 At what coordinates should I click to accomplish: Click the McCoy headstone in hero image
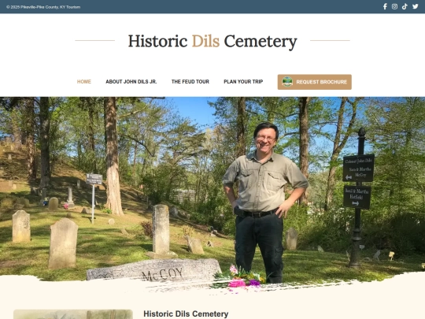point(154,270)
